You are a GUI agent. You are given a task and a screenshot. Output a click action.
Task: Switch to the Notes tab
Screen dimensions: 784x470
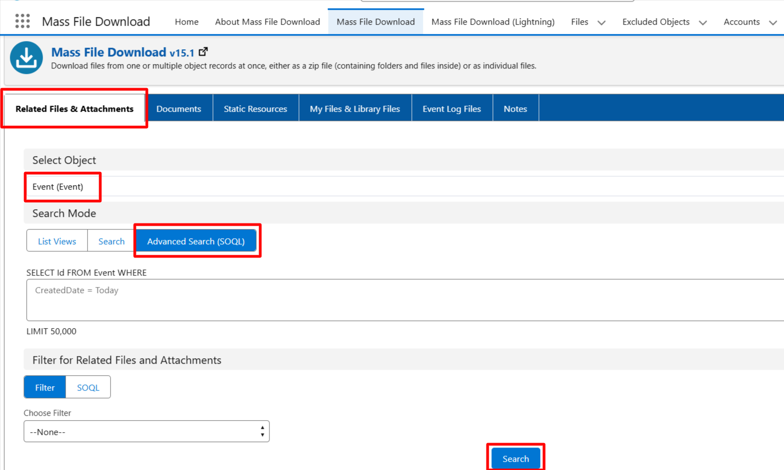point(516,108)
